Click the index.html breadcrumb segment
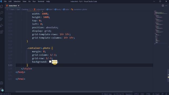The width and height of the screenshot is (169, 95). (39, 9)
